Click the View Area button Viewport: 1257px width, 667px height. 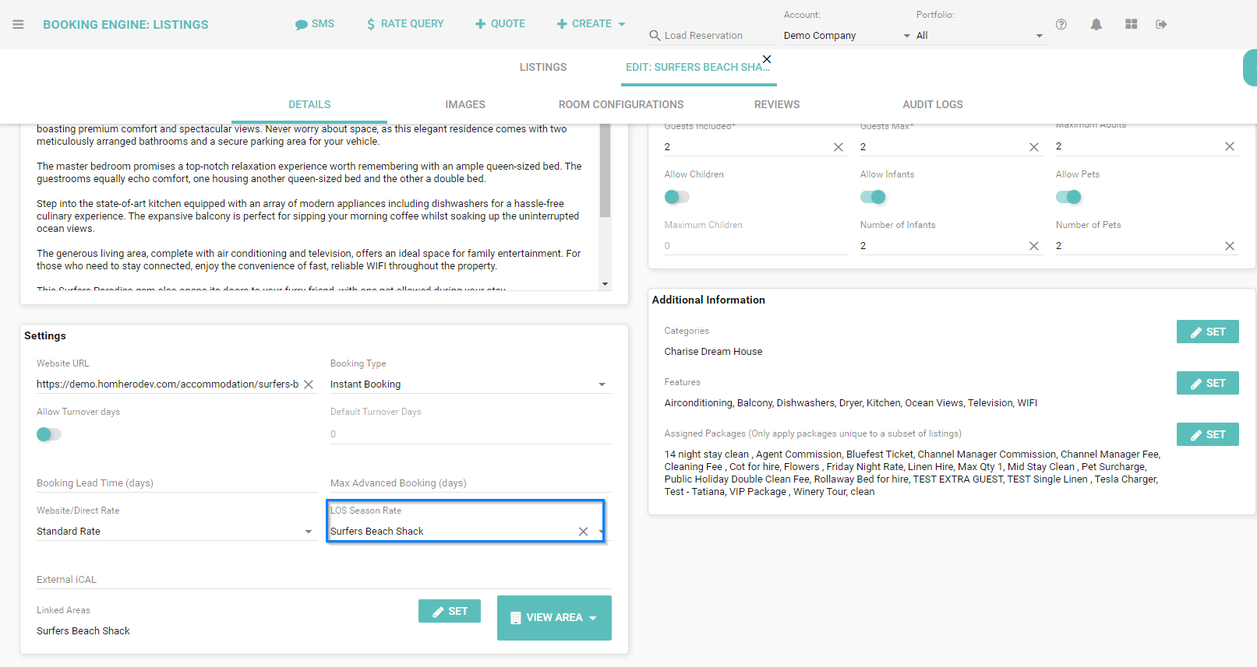point(554,617)
